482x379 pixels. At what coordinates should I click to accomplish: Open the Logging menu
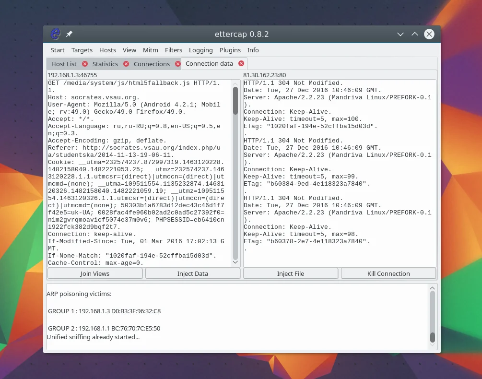[x=200, y=50]
